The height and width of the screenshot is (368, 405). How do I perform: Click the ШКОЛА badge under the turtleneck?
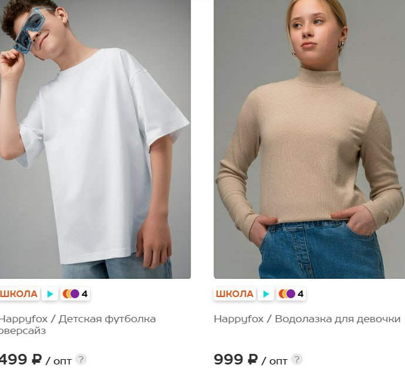point(234,294)
